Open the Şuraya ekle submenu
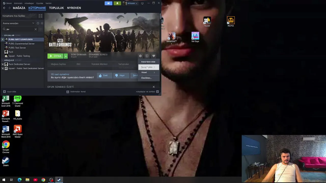Image resolution: width=326 pixels, height=183 pixels. tap(149, 67)
